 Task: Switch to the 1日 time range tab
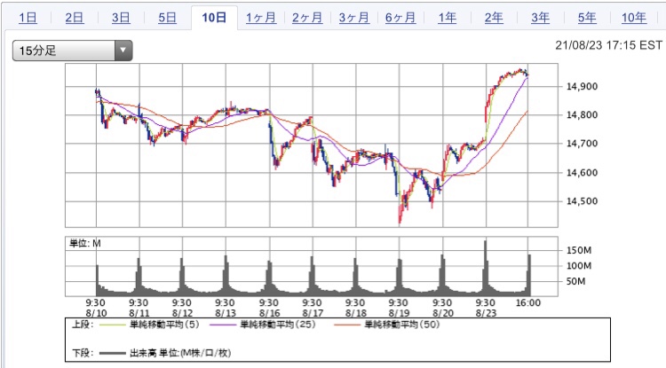(x=28, y=18)
